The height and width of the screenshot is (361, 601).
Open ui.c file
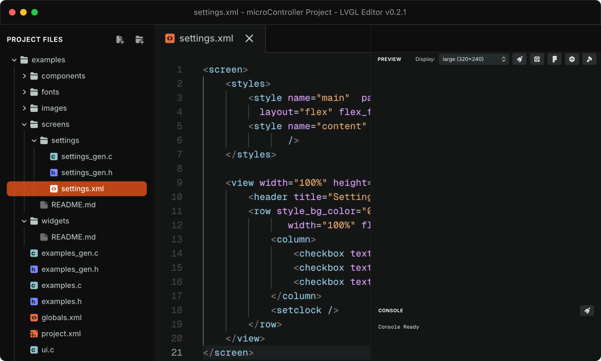click(48, 350)
